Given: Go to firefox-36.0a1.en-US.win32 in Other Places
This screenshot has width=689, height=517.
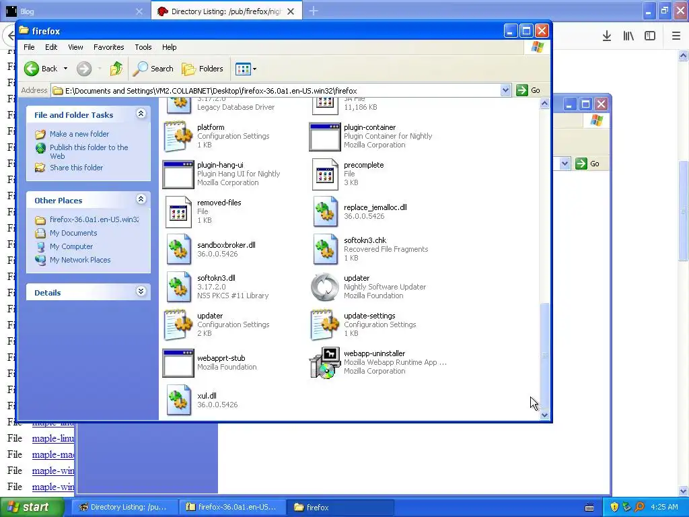Looking at the screenshot, I should pyautogui.click(x=94, y=219).
